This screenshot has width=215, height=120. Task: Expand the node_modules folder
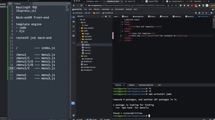click(x=80, y=28)
